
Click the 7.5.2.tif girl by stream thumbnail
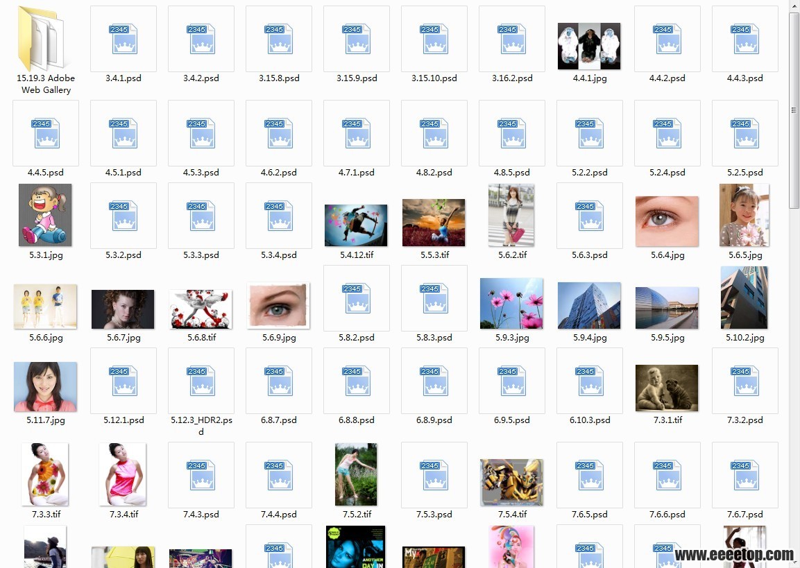point(356,474)
